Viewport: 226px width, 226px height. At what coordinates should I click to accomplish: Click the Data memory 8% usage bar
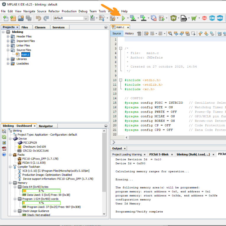[41, 191]
